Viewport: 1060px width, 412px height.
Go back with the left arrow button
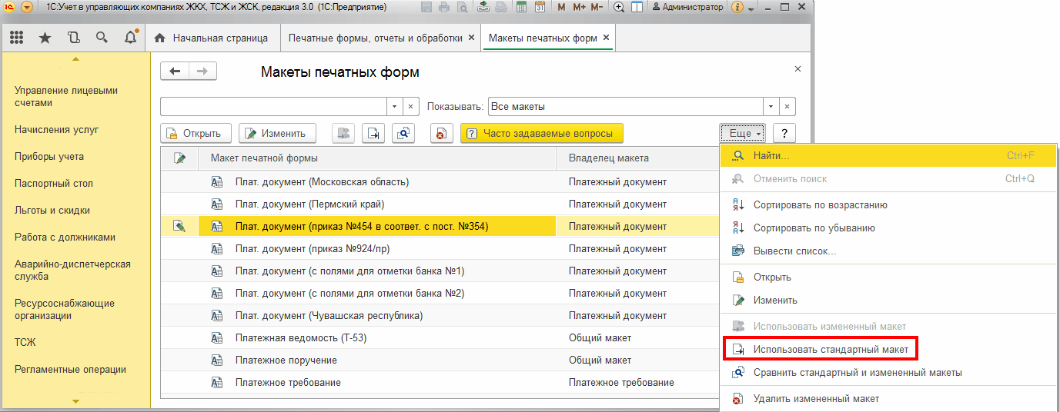pyautogui.click(x=175, y=71)
